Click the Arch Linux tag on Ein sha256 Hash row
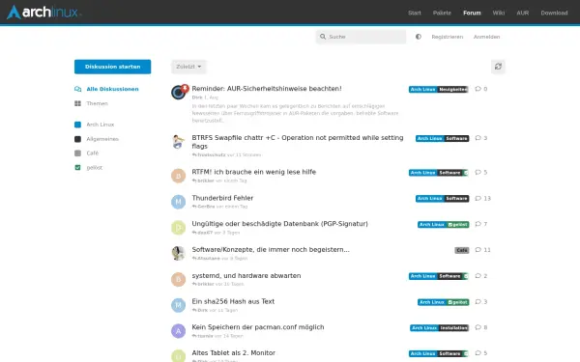580x362 pixels. [x=432, y=302]
